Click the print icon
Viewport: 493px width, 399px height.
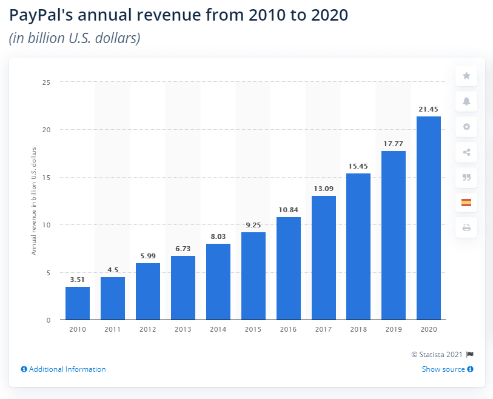466,227
